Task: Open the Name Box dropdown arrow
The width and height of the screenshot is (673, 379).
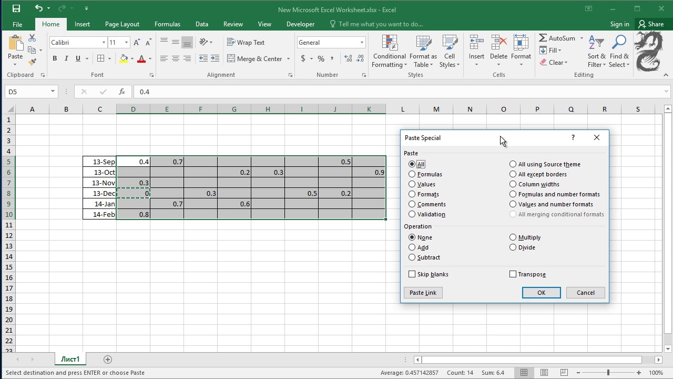Action: (x=53, y=92)
